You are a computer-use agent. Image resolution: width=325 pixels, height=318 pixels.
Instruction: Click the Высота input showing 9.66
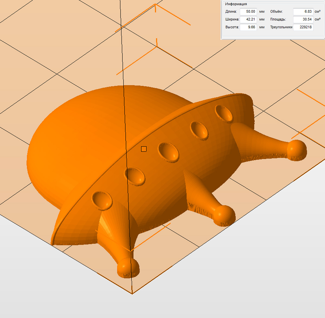click(248, 27)
